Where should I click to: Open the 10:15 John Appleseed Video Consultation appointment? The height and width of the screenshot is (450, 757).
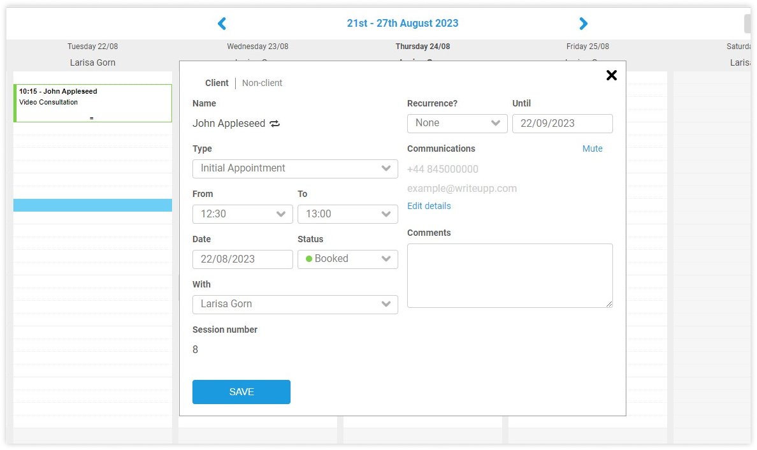[92, 103]
